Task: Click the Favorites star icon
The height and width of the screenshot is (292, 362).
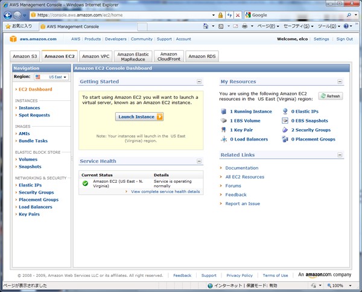Action: [x=8, y=27]
